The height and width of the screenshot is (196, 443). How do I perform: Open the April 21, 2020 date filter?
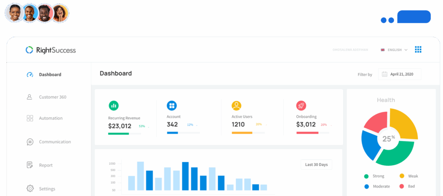point(399,74)
